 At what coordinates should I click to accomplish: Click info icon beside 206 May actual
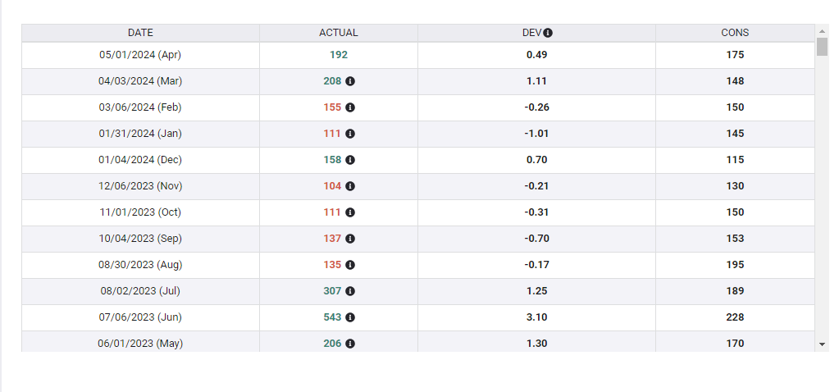point(350,344)
